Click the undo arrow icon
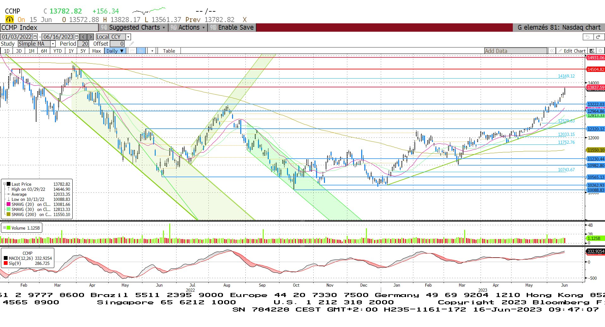The image size is (605, 327). [x=587, y=37]
